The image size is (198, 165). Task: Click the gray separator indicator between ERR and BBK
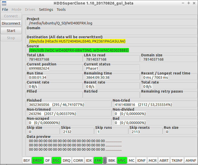click(x=105, y=160)
